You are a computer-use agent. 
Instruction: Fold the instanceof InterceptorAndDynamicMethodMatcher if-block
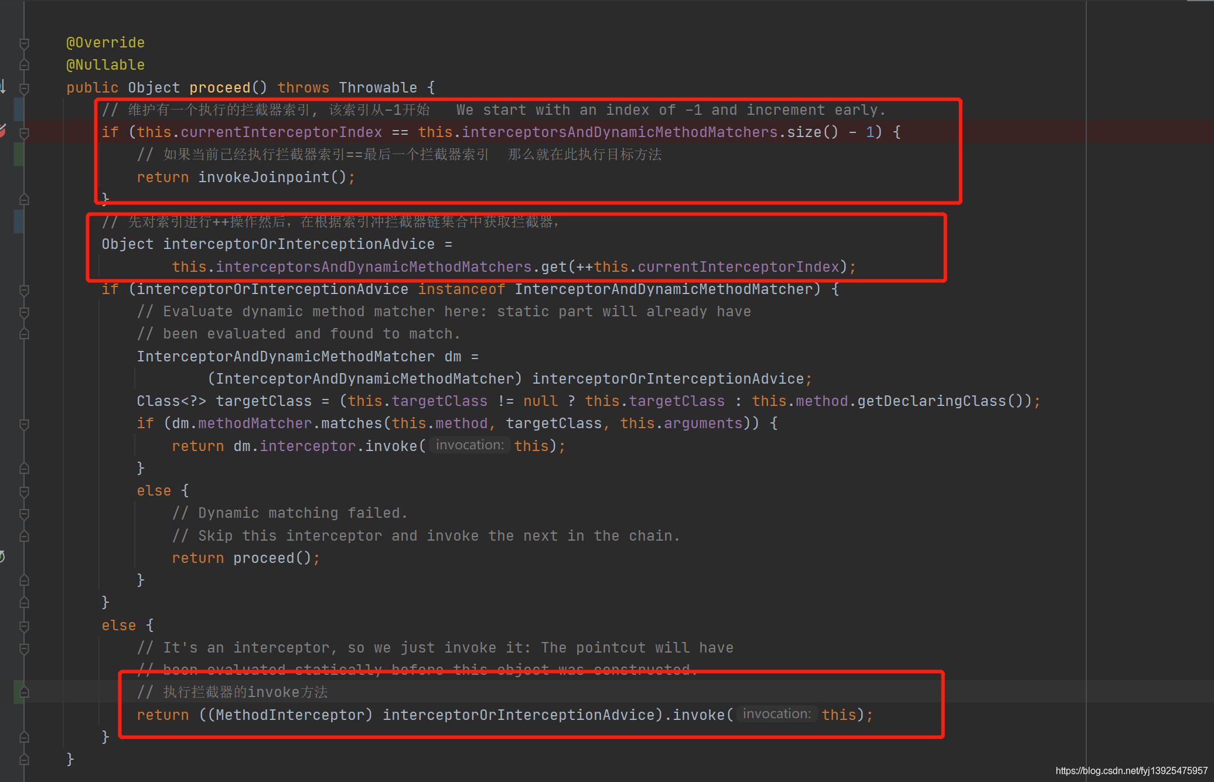(24, 290)
